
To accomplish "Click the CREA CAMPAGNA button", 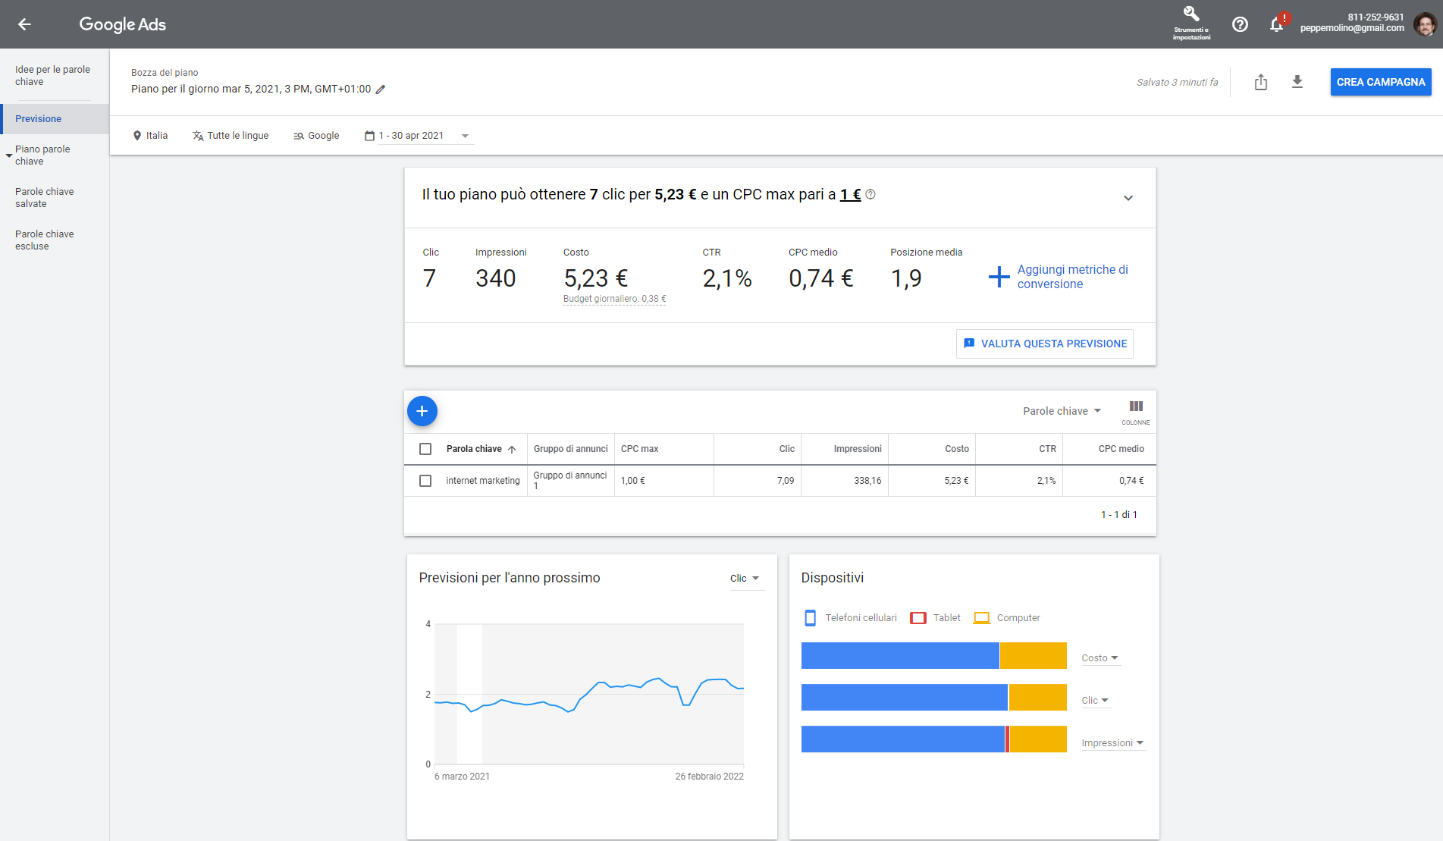I will pos(1380,81).
